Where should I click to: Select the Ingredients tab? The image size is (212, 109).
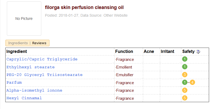(x=18, y=43)
